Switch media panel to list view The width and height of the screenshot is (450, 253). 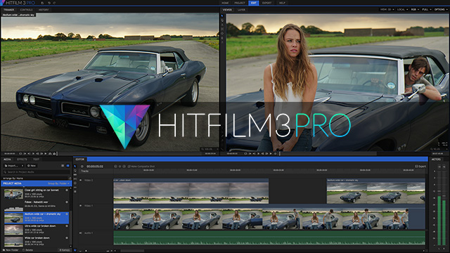[x=63, y=166]
